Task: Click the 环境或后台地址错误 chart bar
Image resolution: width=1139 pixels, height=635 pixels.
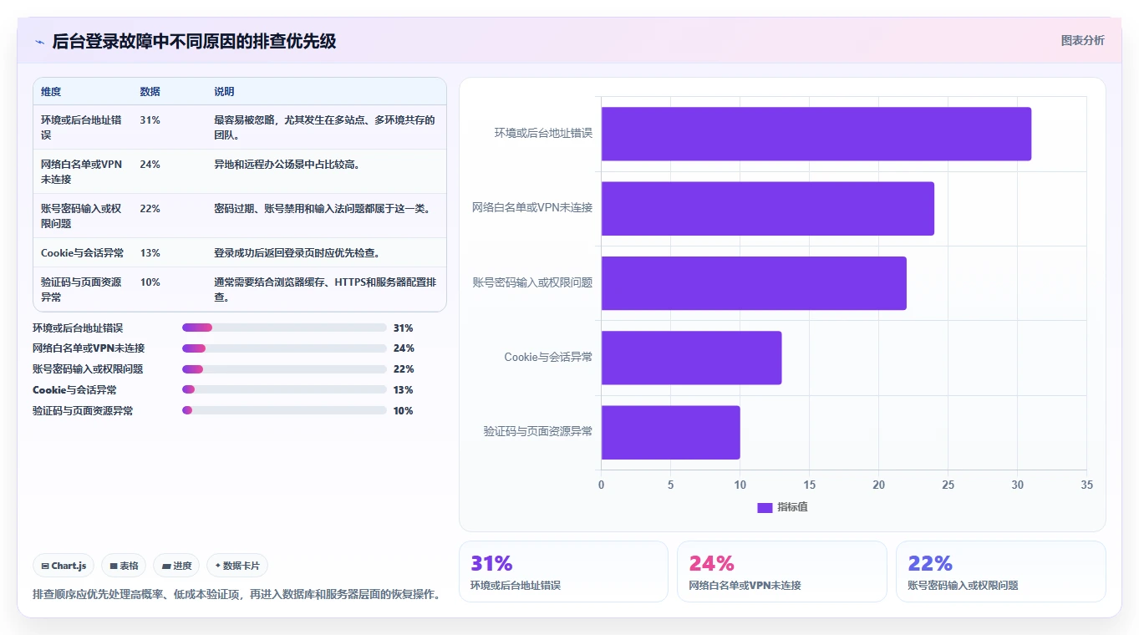Action: pos(816,134)
